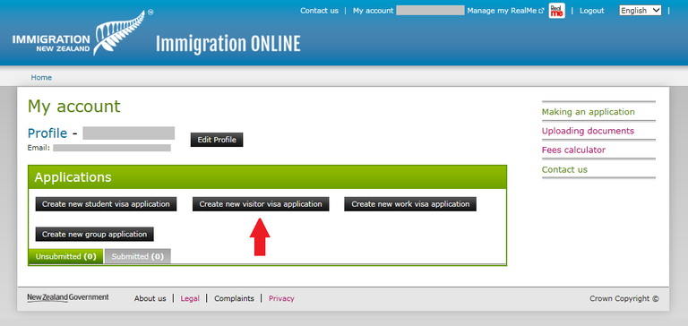Click the Applications section header
The width and height of the screenshot is (688, 326).
coord(267,177)
